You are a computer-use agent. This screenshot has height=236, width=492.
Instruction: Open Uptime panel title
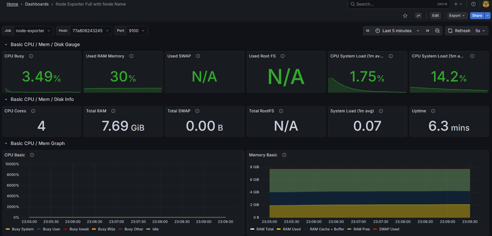(419, 111)
